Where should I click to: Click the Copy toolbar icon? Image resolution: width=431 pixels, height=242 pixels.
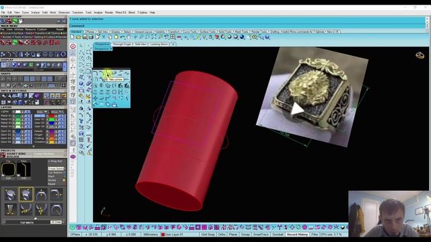pos(110,37)
